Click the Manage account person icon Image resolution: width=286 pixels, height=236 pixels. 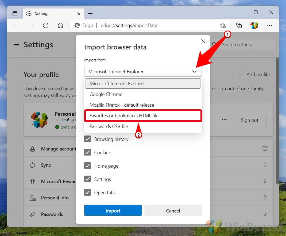pyautogui.click(x=32, y=149)
